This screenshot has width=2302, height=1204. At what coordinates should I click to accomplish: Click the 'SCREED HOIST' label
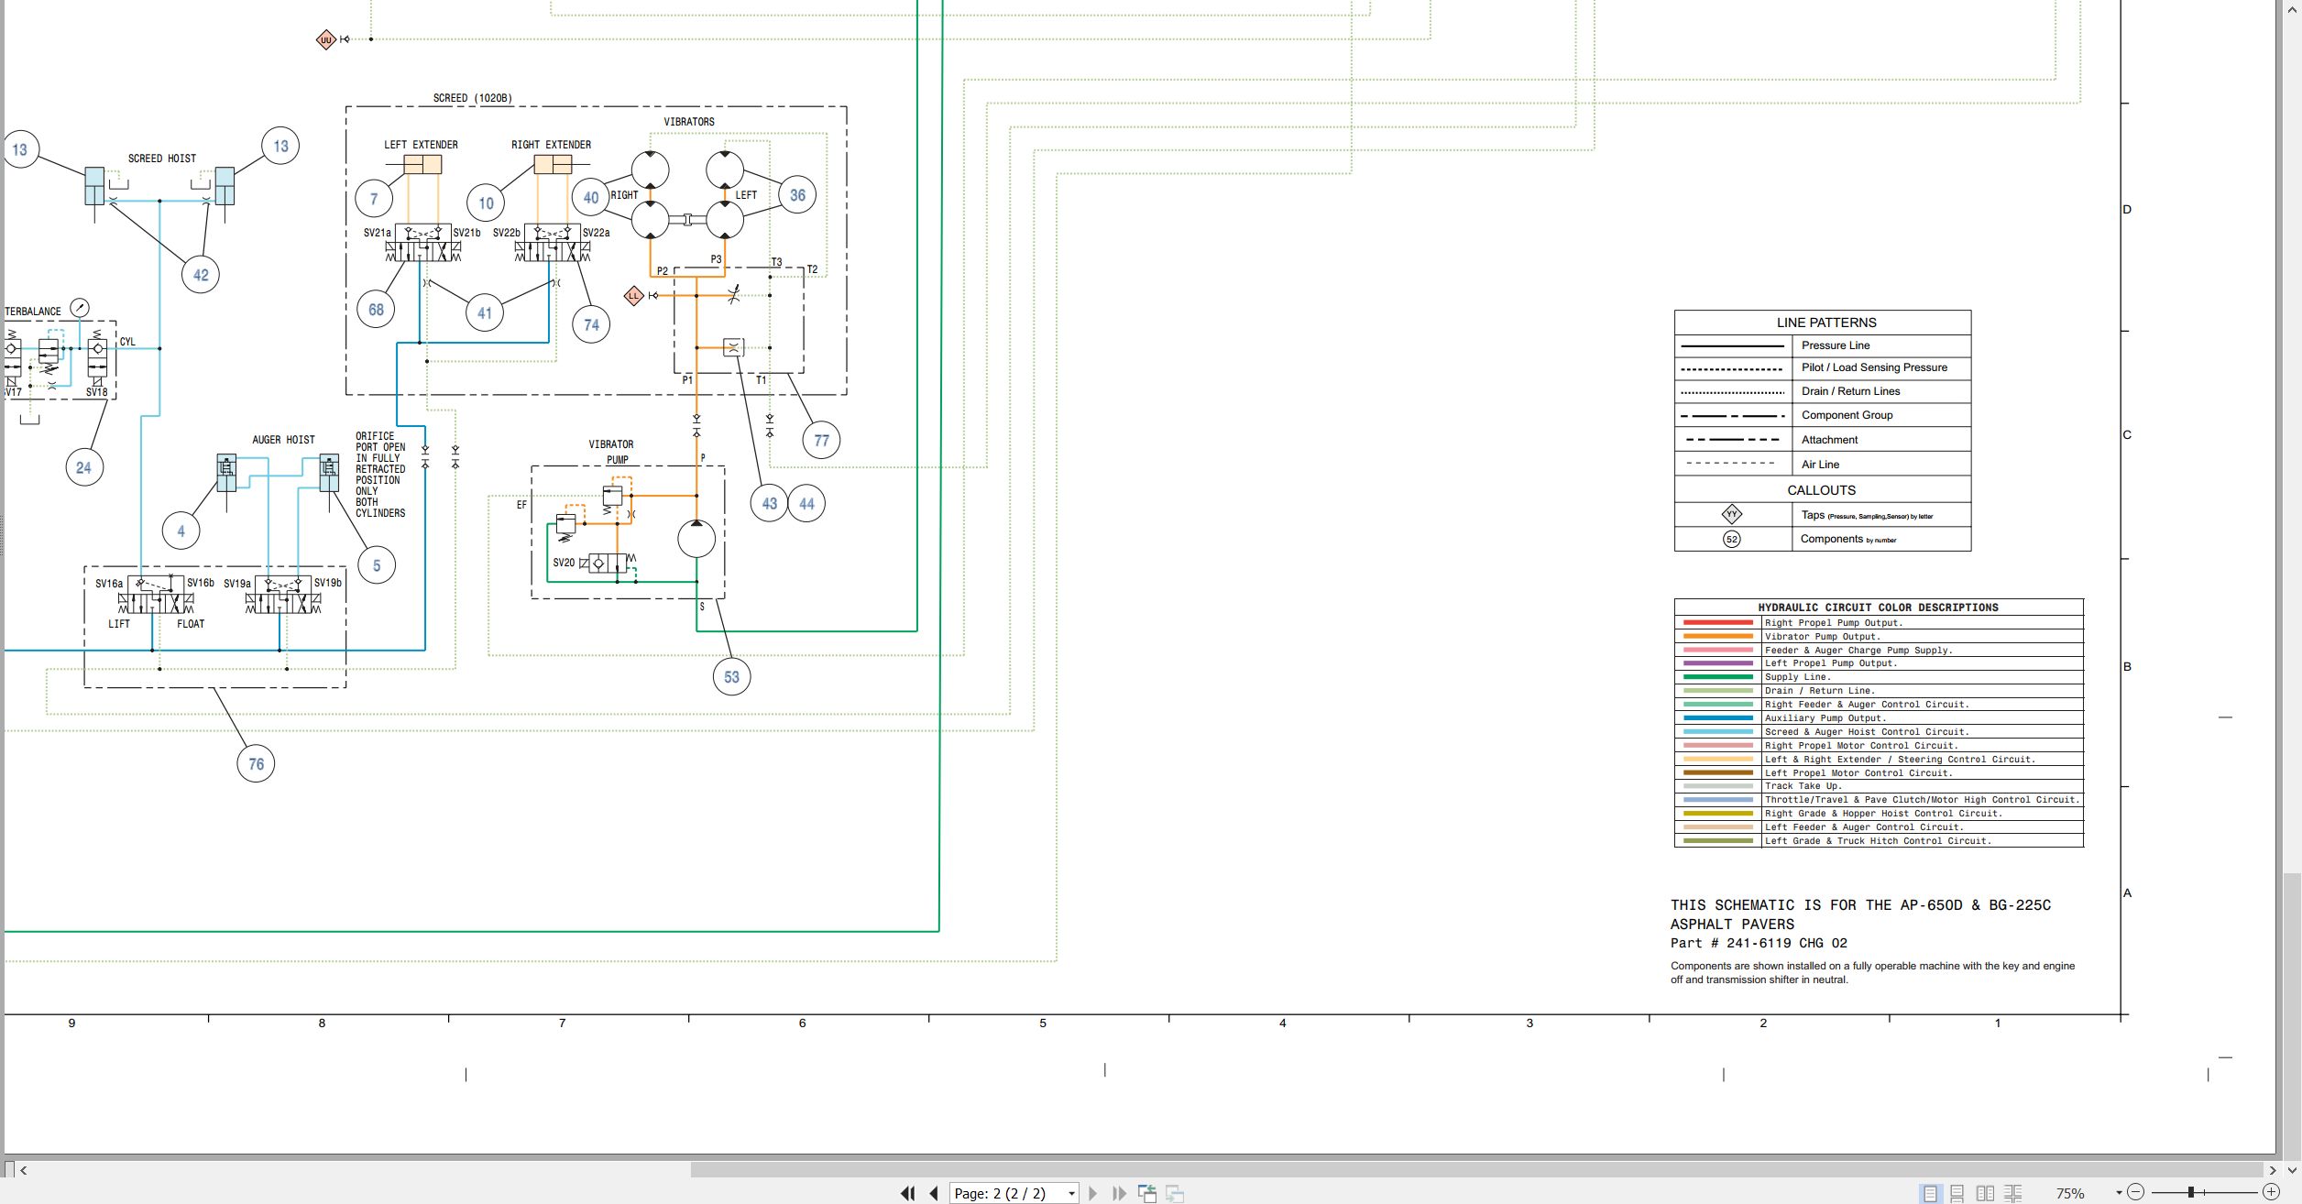click(x=162, y=159)
